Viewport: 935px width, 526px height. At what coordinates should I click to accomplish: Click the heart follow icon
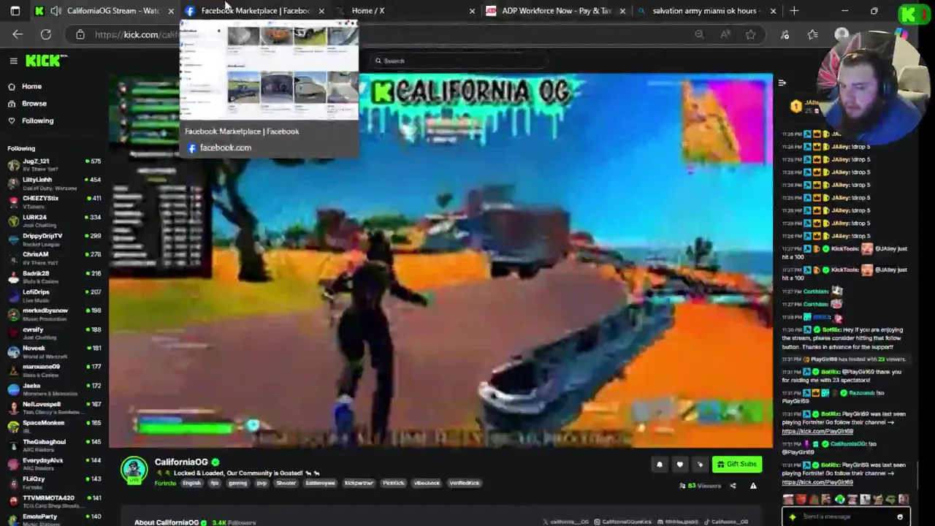pyautogui.click(x=679, y=465)
